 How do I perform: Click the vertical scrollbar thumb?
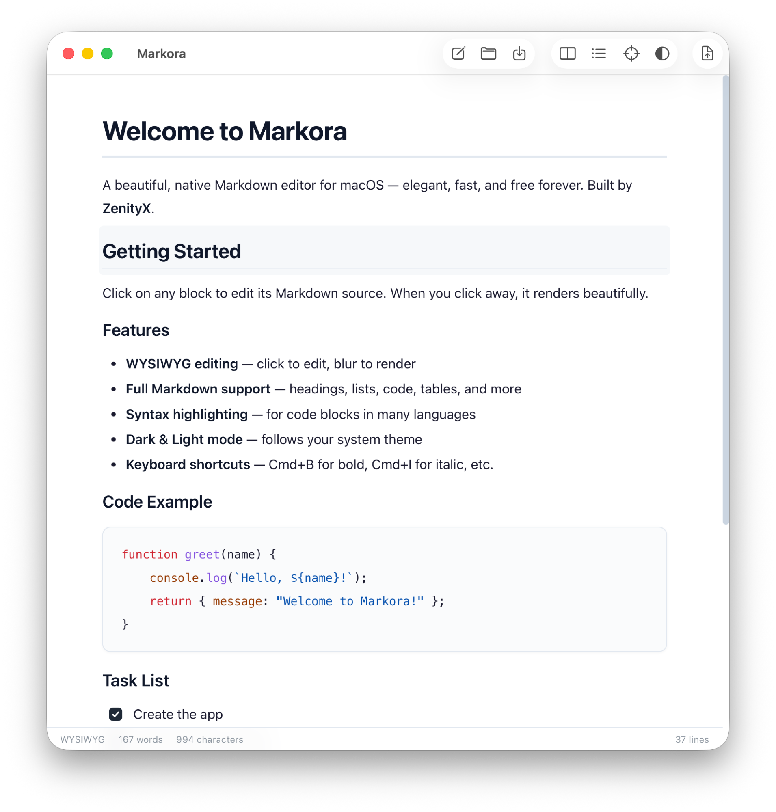point(726,300)
